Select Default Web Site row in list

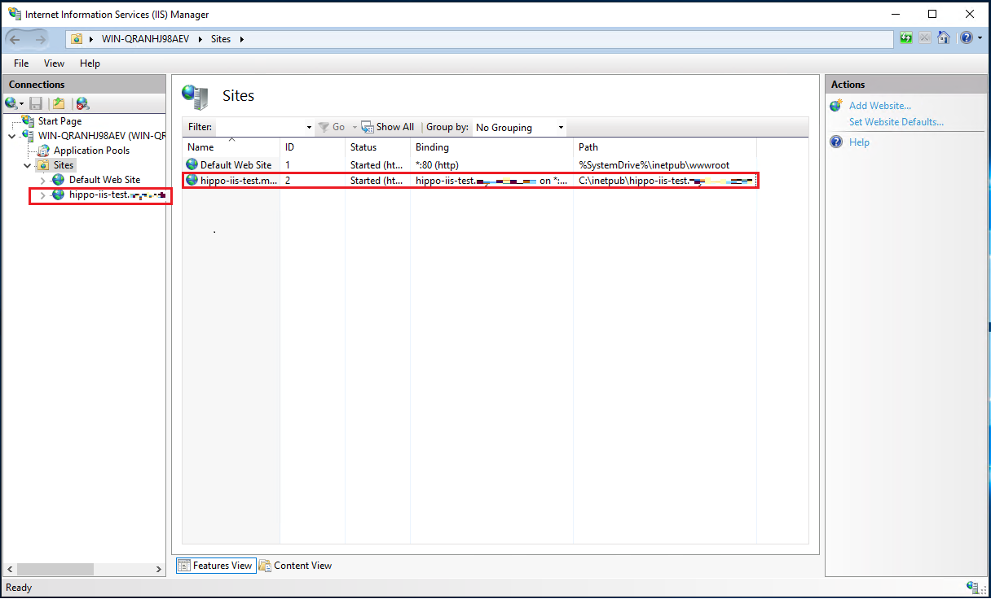point(470,165)
